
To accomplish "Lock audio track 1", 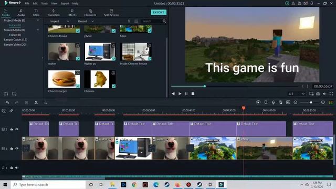I will pos(12,167).
